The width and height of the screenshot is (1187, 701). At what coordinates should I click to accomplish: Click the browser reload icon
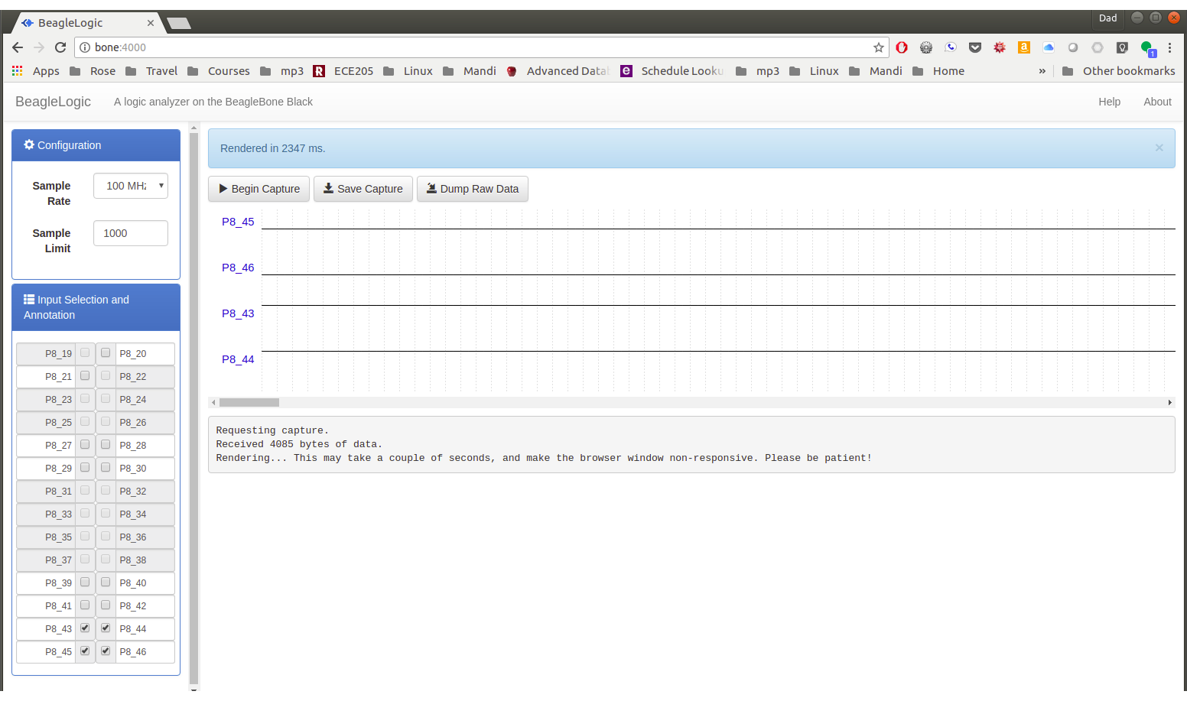(x=60, y=47)
